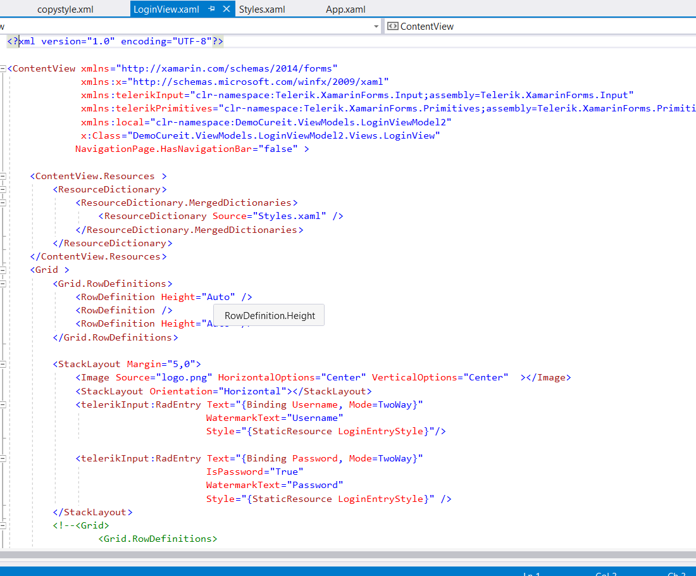
Task: Click the Binding Username text
Action: point(292,404)
